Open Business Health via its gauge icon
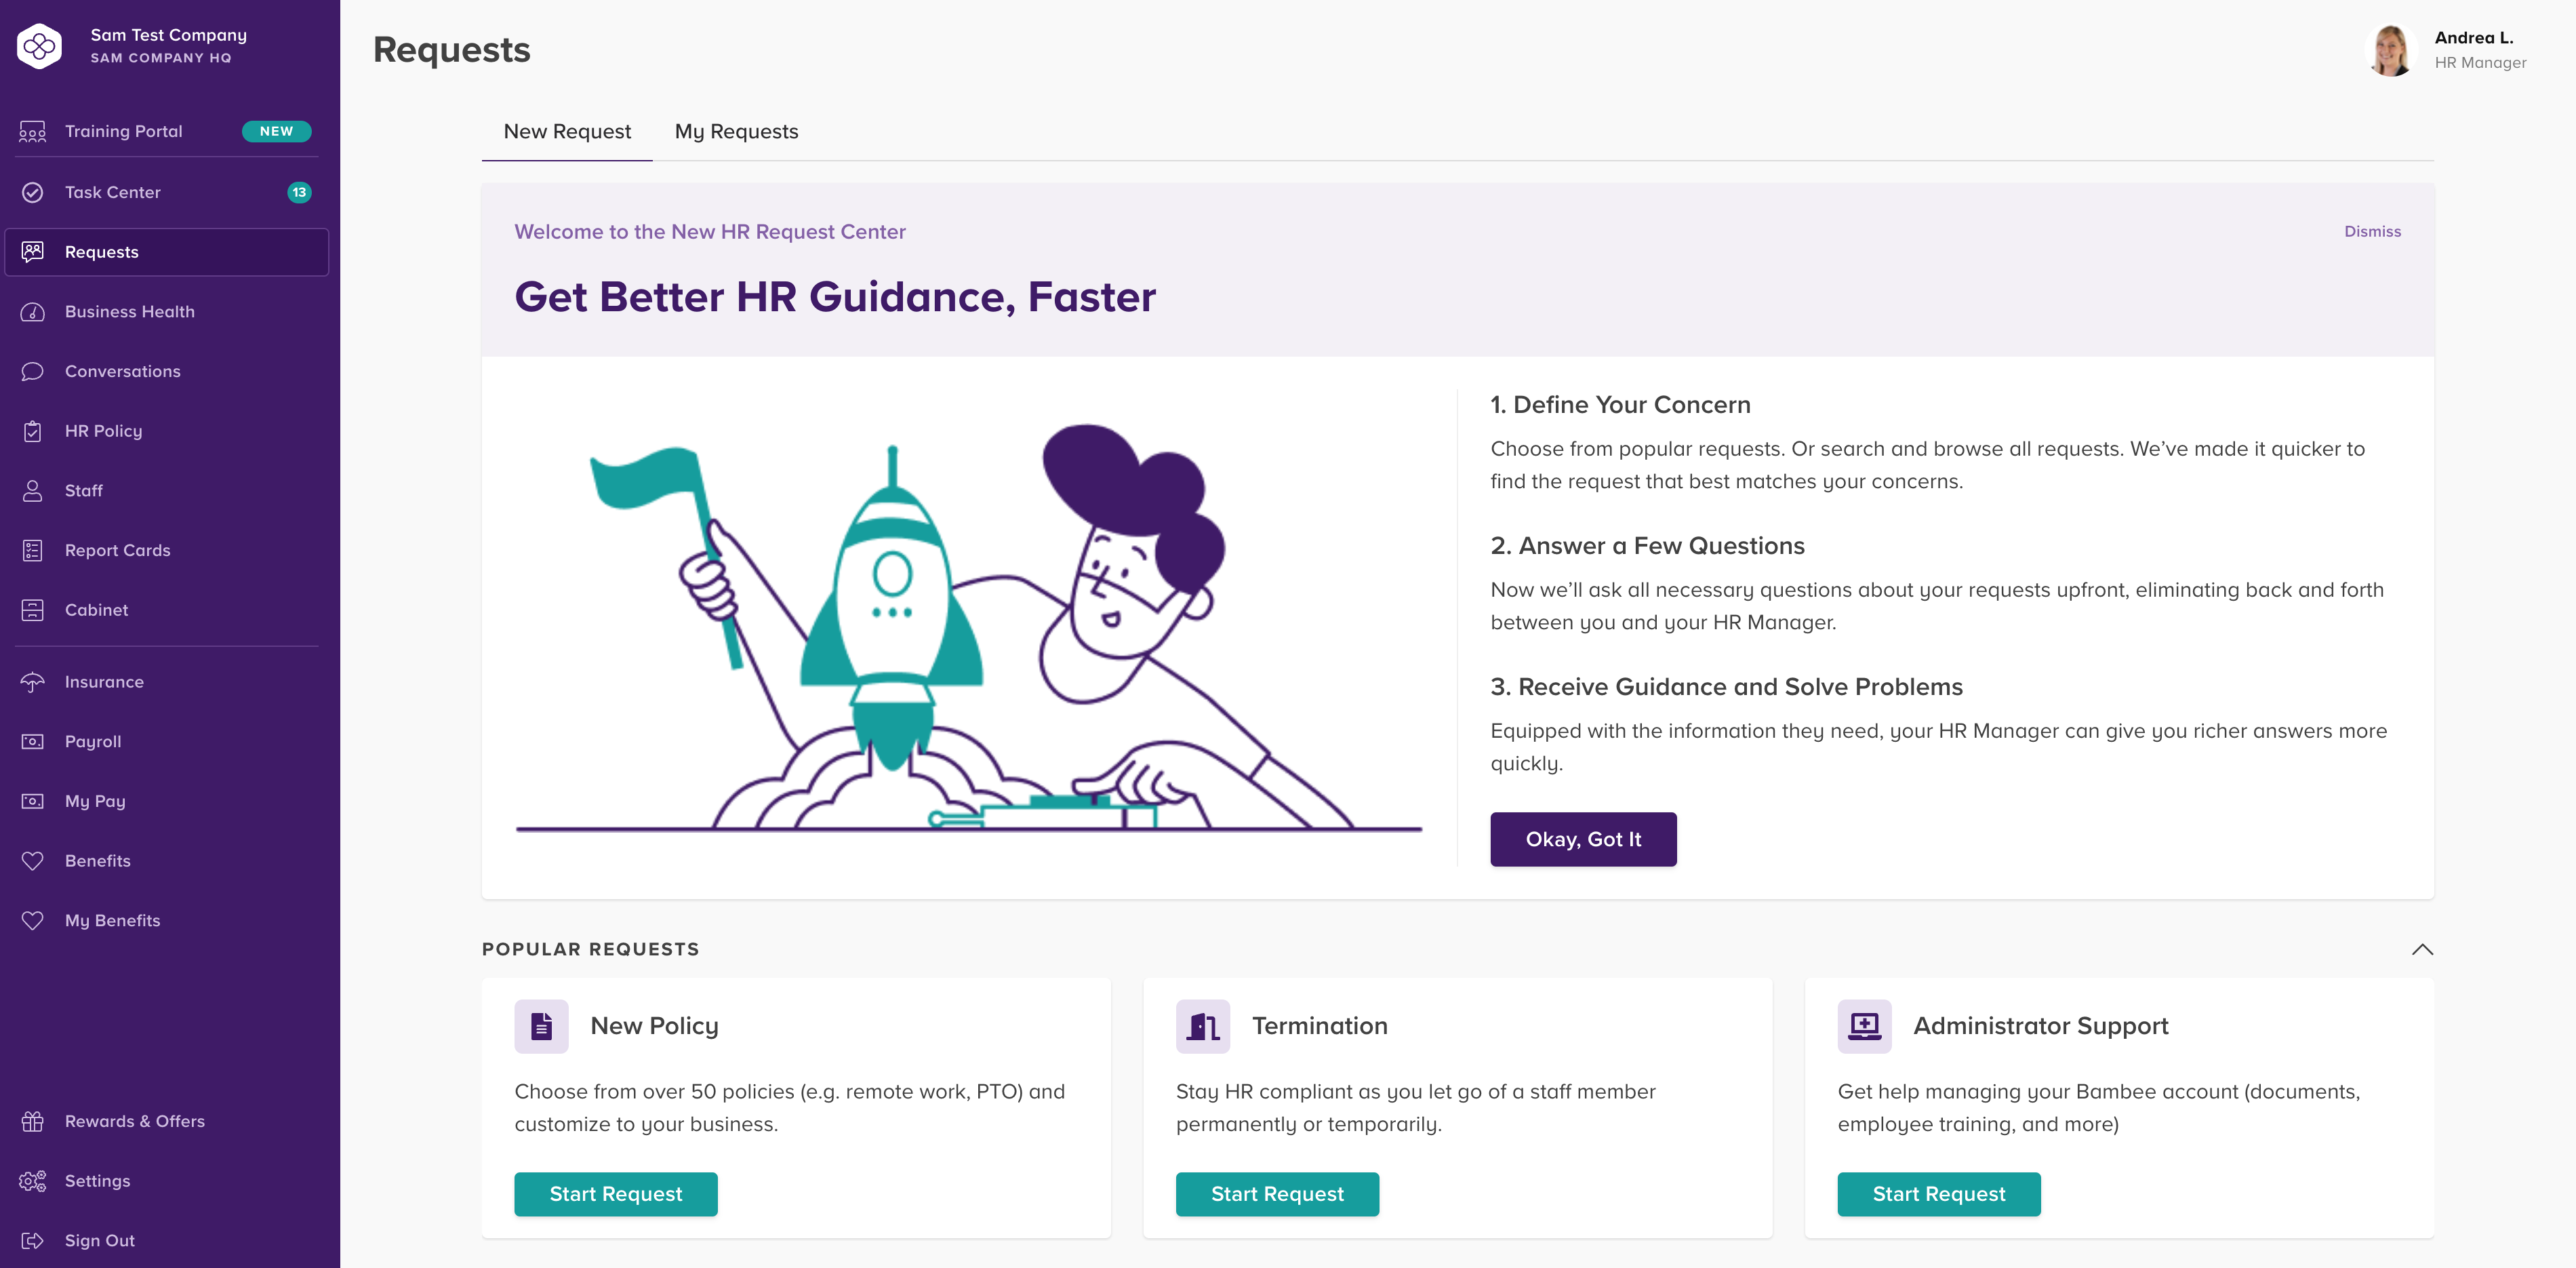 pos(32,311)
